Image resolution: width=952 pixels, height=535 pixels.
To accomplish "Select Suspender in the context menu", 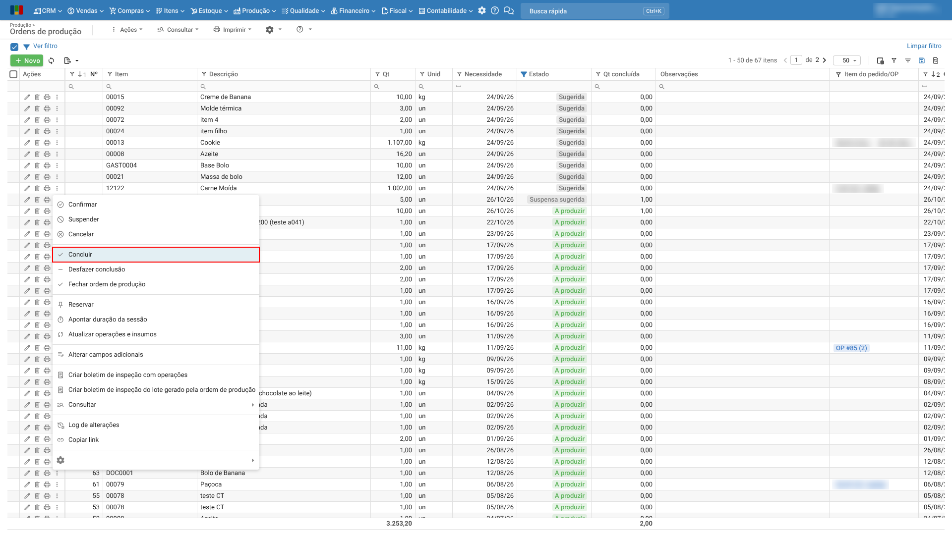I will 156,219.
